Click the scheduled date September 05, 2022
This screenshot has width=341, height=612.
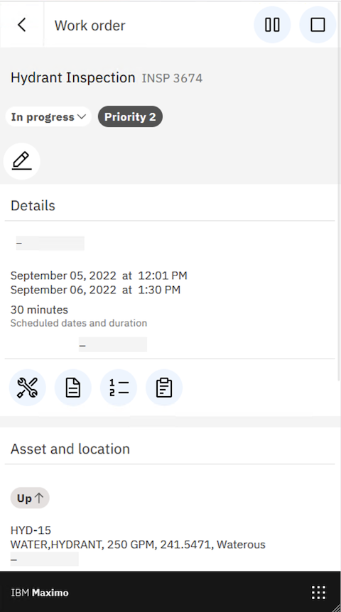pyautogui.click(x=63, y=275)
